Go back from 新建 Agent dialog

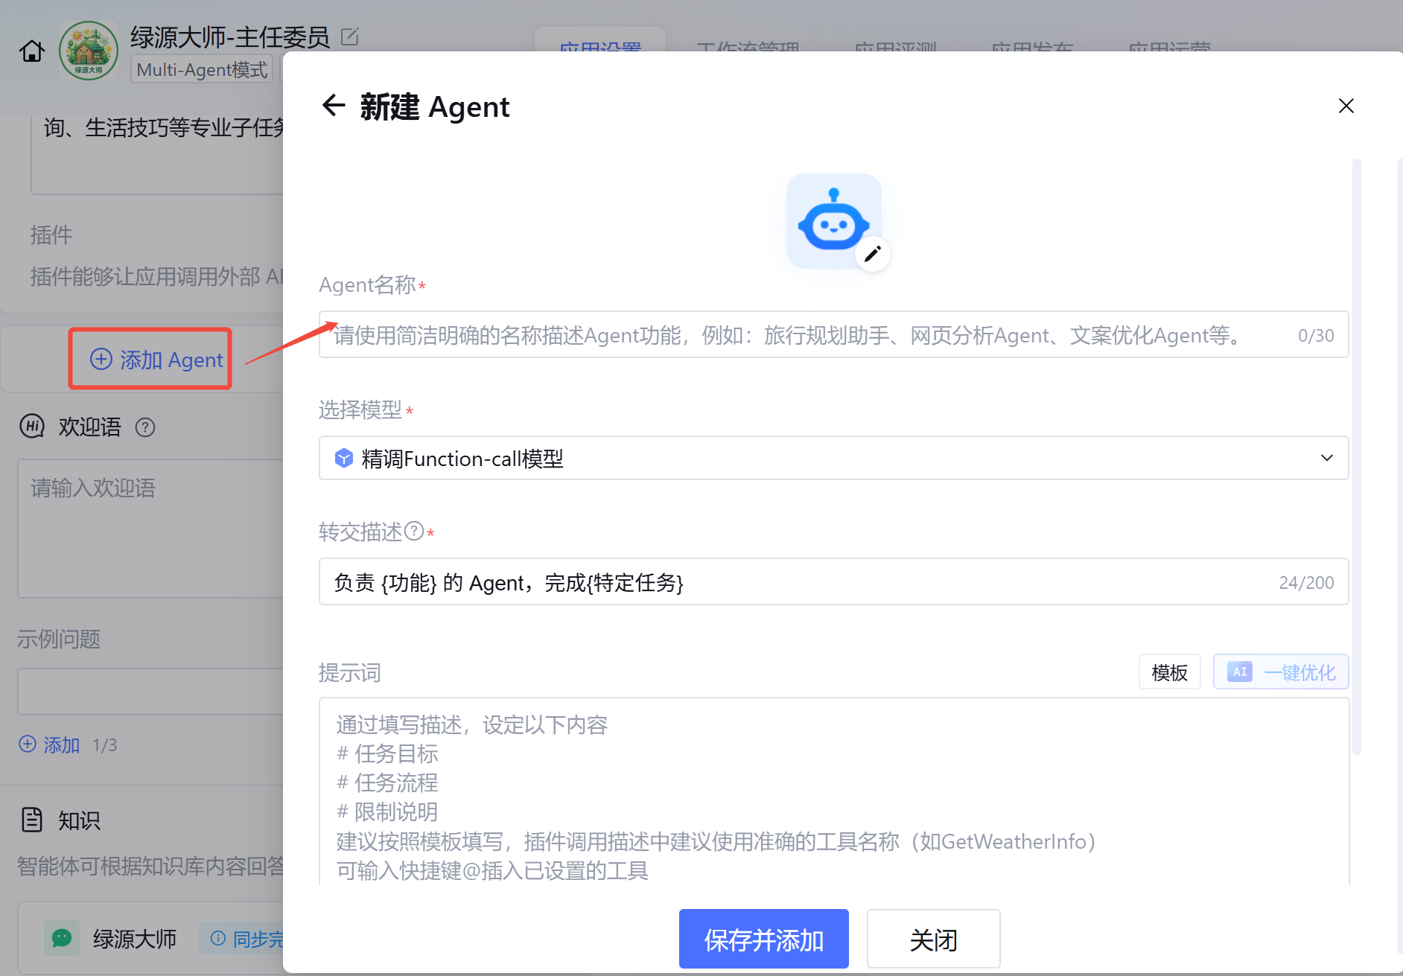click(x=334, y=106)
